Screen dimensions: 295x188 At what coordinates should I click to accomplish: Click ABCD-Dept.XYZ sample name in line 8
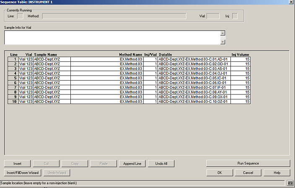(x=52, y=92)
